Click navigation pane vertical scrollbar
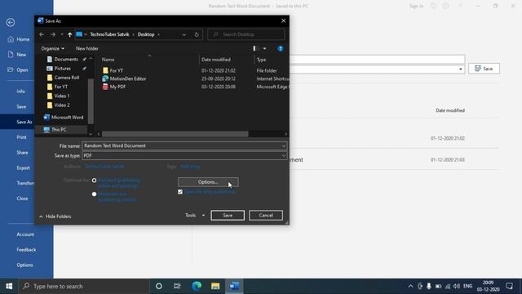The image size is (522, 294). pos(91,101)
